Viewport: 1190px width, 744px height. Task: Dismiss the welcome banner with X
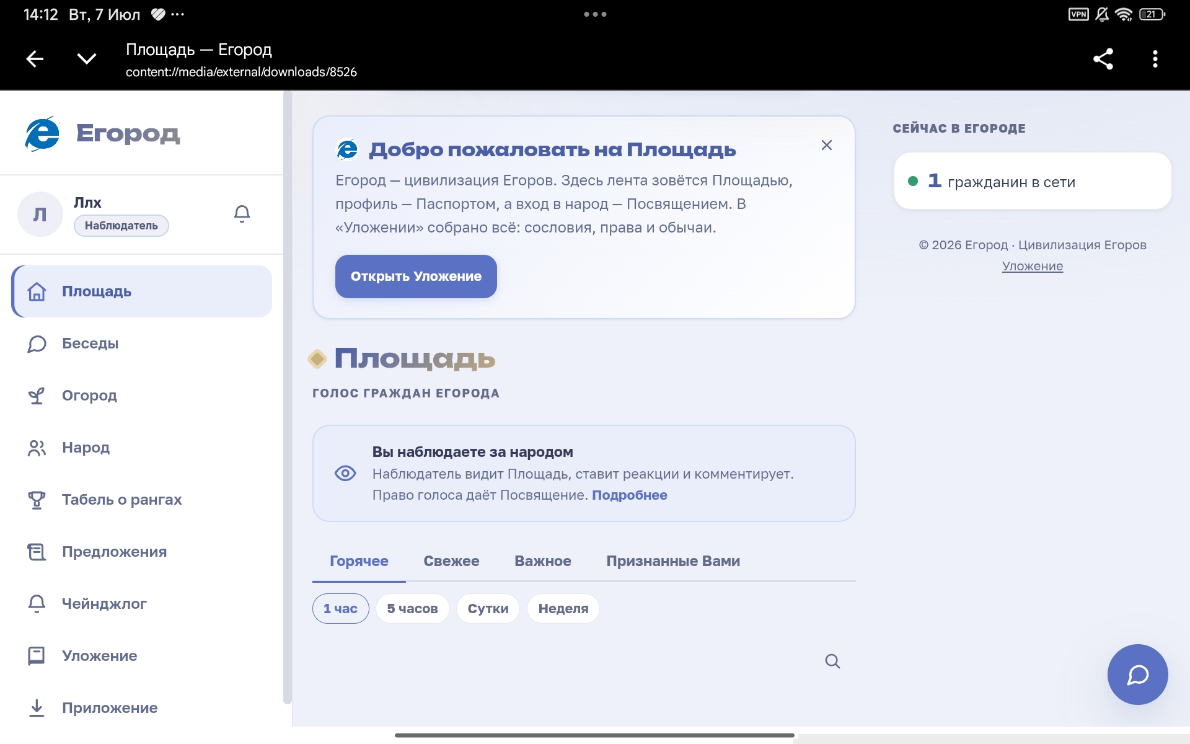[x=827, y=145]
